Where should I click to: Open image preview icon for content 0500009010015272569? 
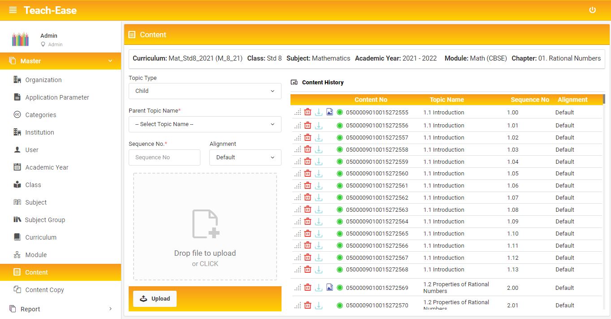point(329,287)
